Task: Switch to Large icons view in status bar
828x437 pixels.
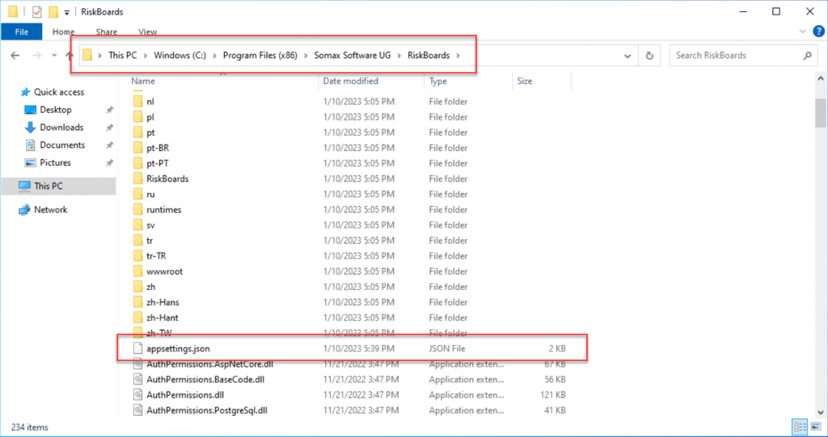Action: (x=814, y=426)
